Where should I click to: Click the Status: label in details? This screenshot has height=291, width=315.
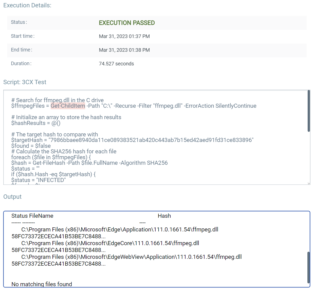tap(19, 22)
